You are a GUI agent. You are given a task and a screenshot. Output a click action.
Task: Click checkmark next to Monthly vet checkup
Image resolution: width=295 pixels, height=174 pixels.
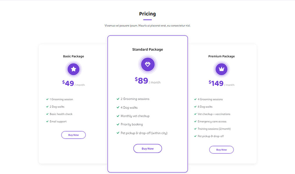coord(118,116)
